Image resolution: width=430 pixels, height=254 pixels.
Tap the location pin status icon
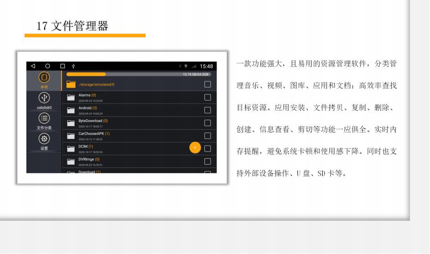pyautogui.click(x=186, y=66)
